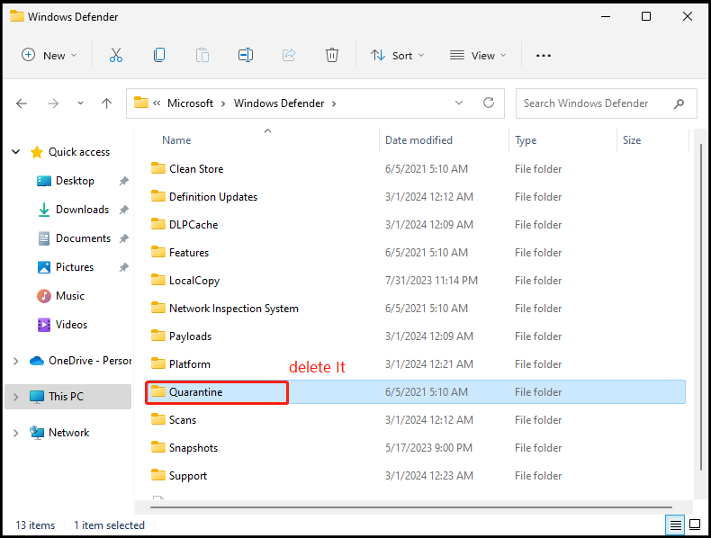Image resolution: width=711 pixels, height=538 pixels.
Task: Select the DLPCache folder
Action: (x=193, y=224)
